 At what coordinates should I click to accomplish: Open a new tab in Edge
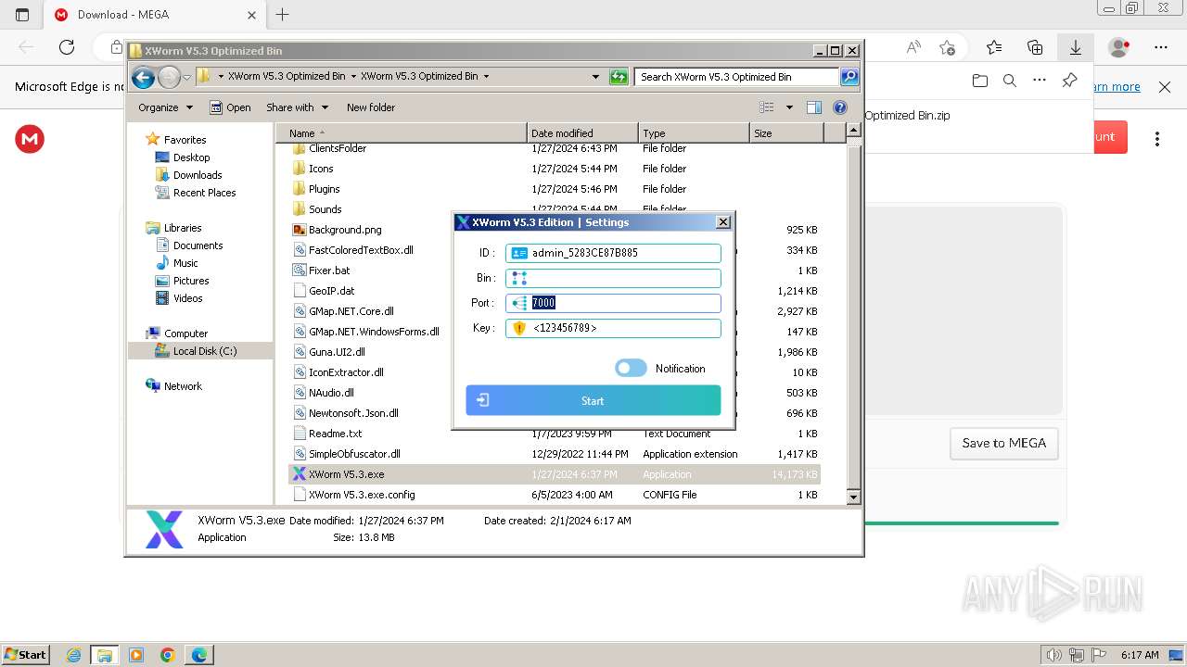tap(283, 15)
